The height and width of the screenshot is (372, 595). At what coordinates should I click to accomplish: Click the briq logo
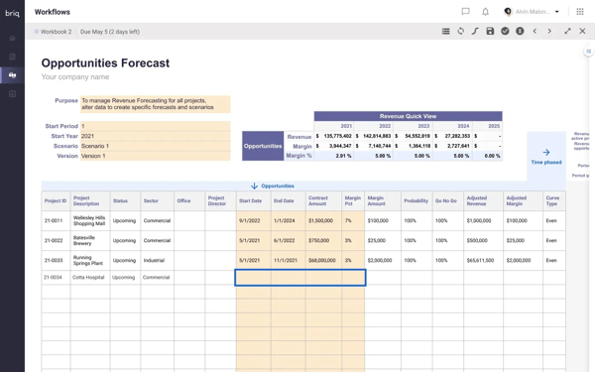pos(12,13)
